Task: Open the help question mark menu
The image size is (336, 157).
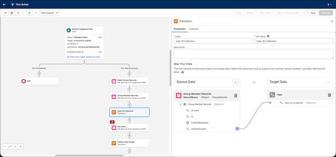Action: (329, 5)
